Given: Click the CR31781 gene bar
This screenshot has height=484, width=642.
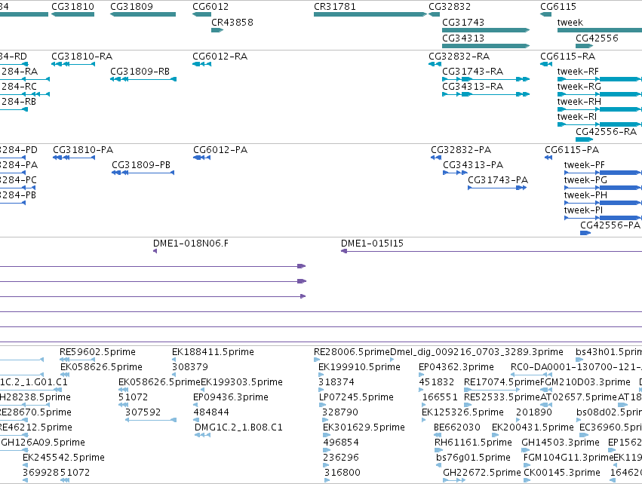Looking at the screenshot, I should click(x=370, y=14).
